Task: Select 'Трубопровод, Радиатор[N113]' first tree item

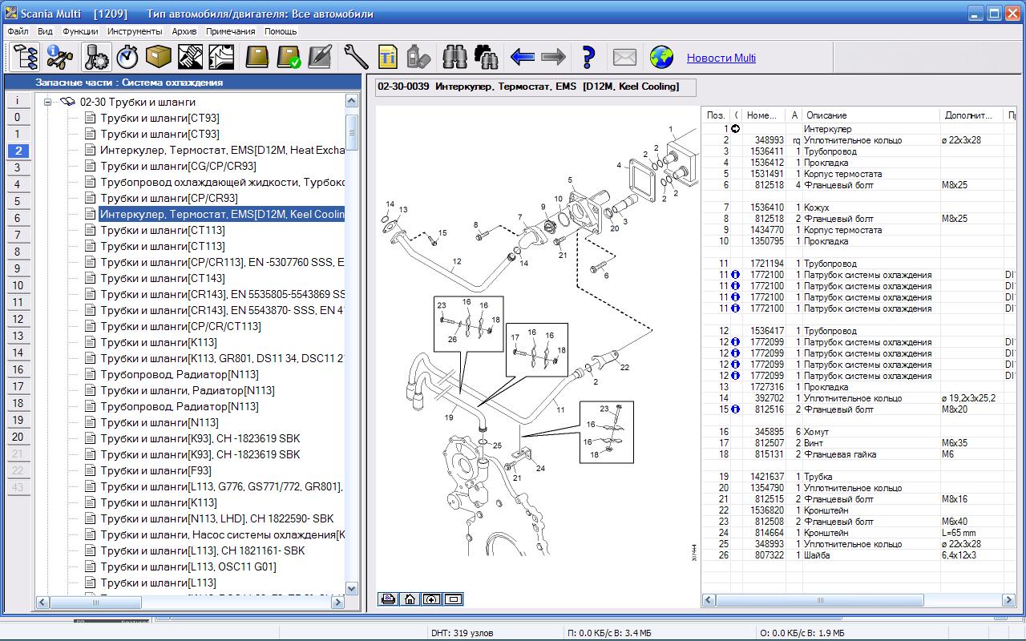Action: (x=180, y=374)
